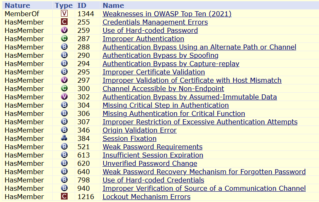The height and width of the screenshot is (202, 319).
Task: Click the Type column header
Action: [x=64, y=5]
